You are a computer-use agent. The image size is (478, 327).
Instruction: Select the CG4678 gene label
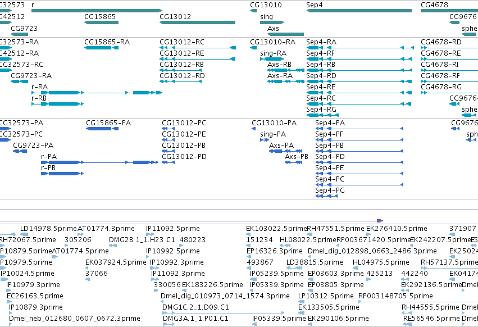pyautogui.click(x=434, y=5)
